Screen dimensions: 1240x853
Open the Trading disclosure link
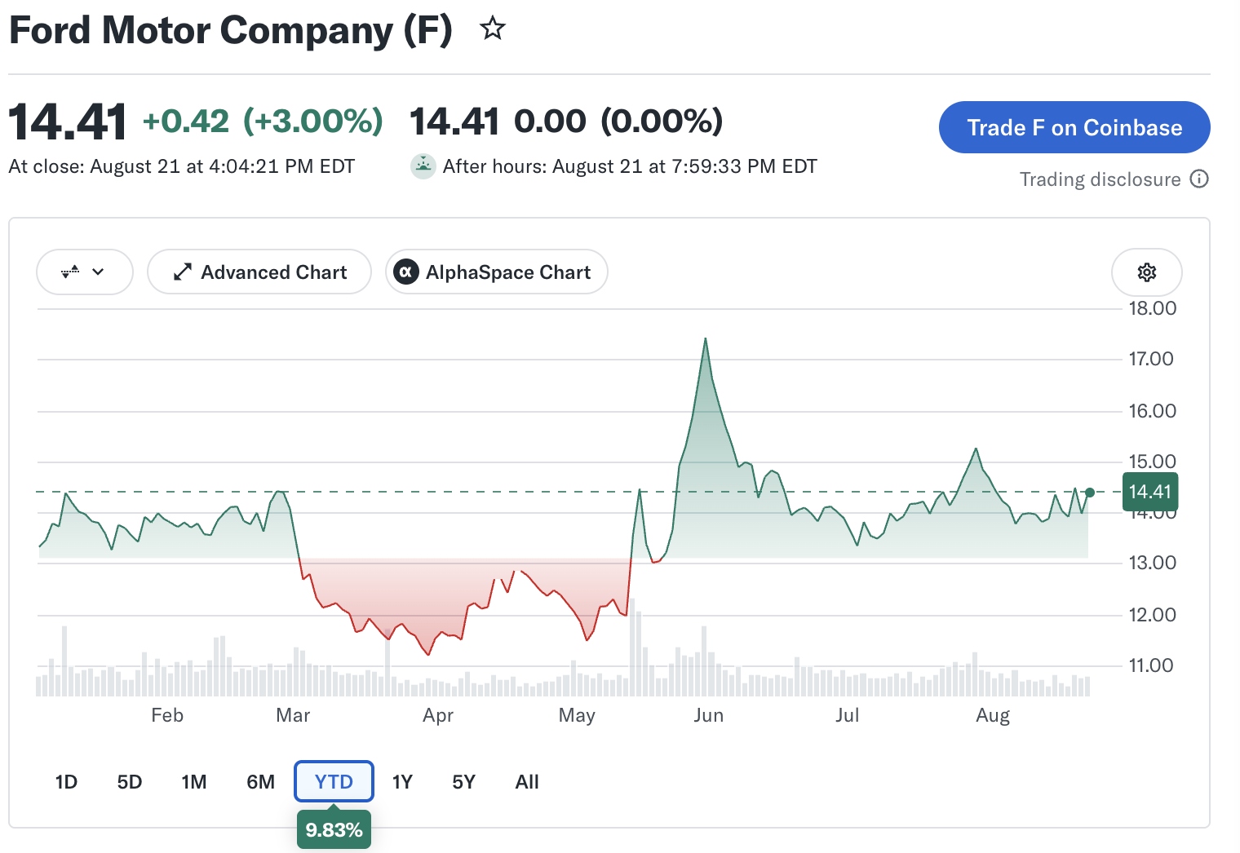[1100, 179]
